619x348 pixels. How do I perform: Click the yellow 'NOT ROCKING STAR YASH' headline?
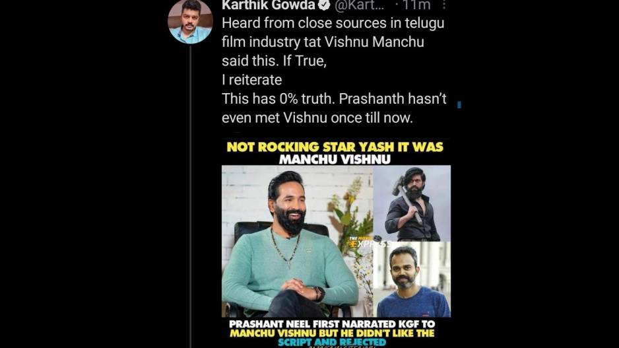tap(335, 147)
